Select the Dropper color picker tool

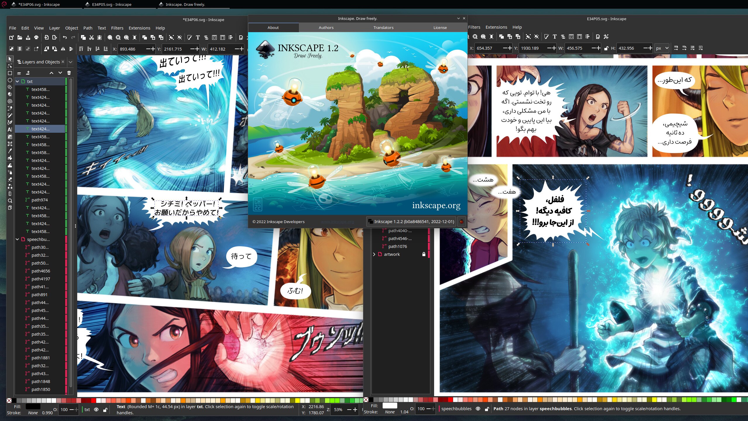[x=10, y=151]
